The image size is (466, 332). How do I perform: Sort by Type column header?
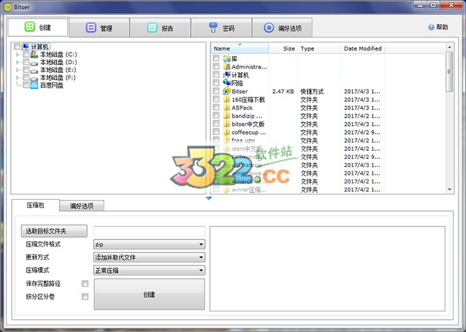319,49
